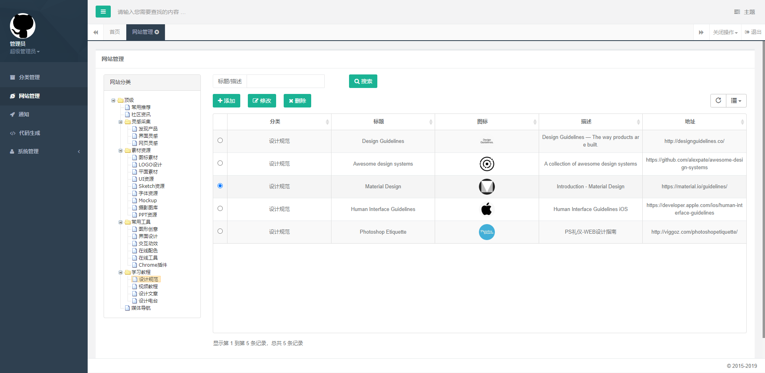Image resolution: width=765 pixels, height=373 pixels.
Task: Select the Design Guidelines row radio button
Action: [220, 141]
